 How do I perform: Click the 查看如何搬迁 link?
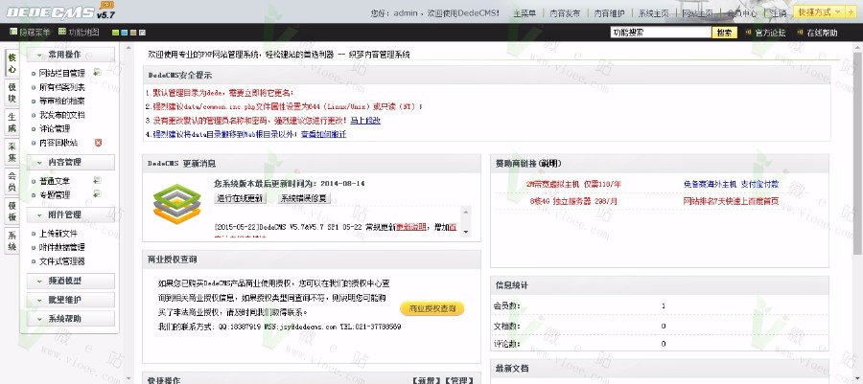point(324,134)
